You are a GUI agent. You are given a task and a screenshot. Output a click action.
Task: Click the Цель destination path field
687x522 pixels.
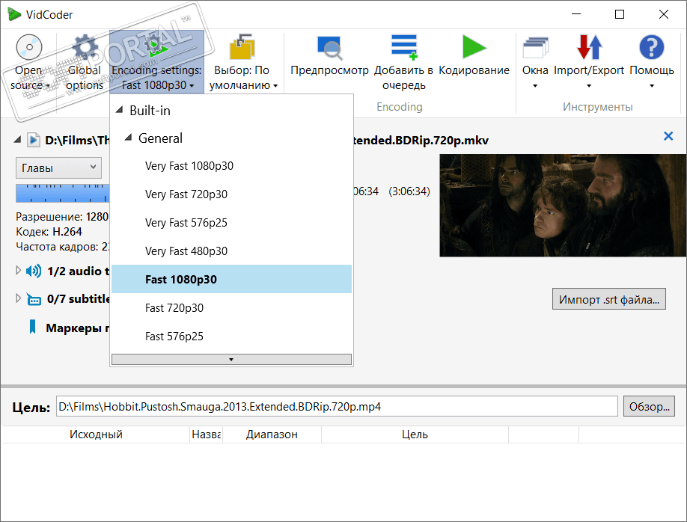[x=337, y=406]
